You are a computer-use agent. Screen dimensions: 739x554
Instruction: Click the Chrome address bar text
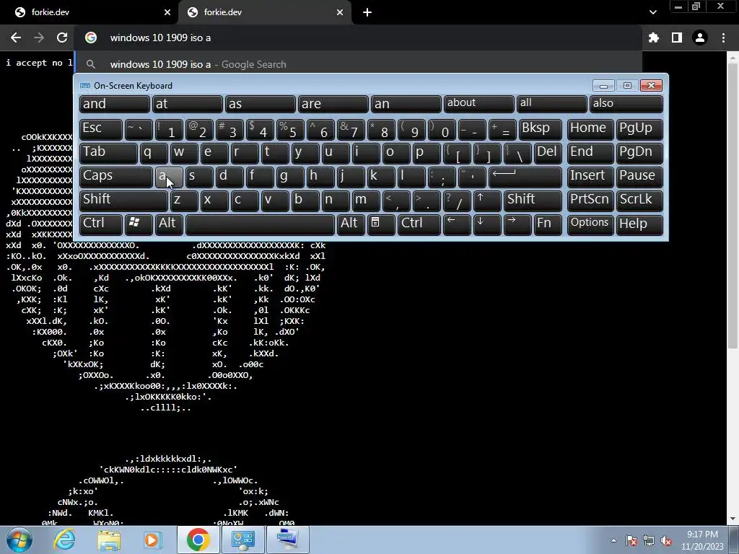coord(160,38)
